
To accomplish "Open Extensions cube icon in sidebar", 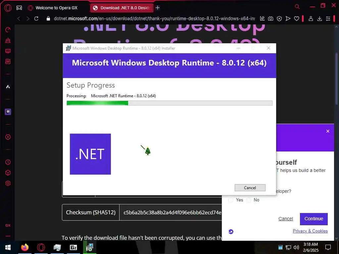I will click(8, 173).
